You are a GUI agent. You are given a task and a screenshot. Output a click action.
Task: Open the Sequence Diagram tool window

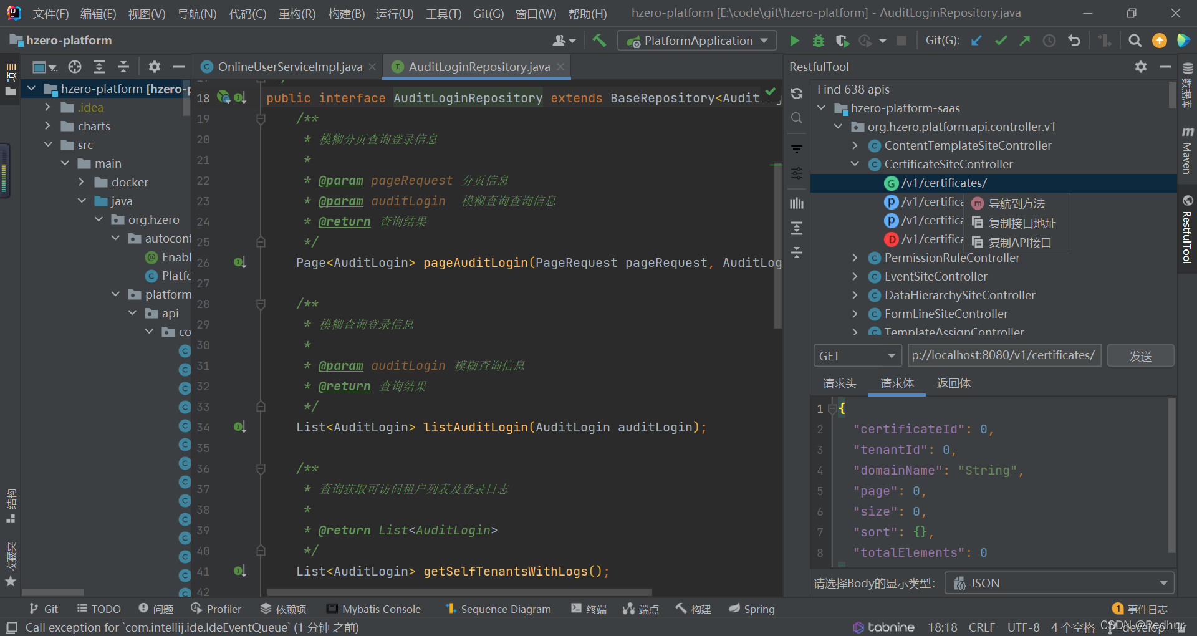click(x=498, y=609)
